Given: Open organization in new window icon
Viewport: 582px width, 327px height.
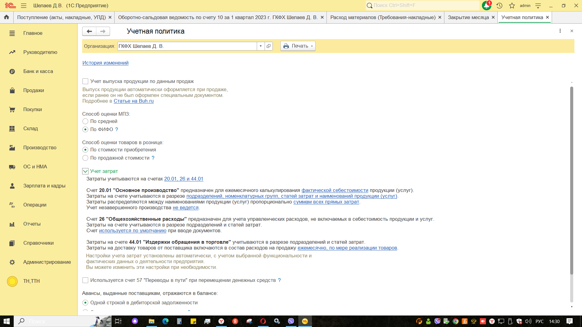Looking at the screenshot, I should tap(269, 46).
